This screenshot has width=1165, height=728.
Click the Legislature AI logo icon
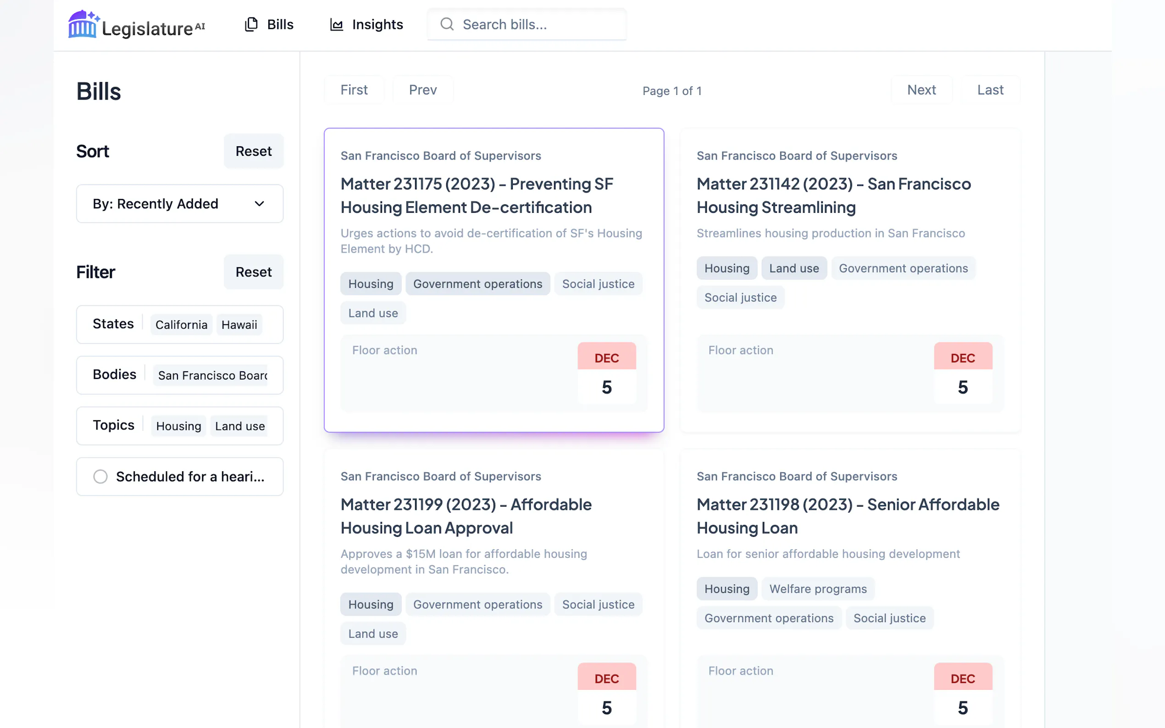tap(83, 24)
